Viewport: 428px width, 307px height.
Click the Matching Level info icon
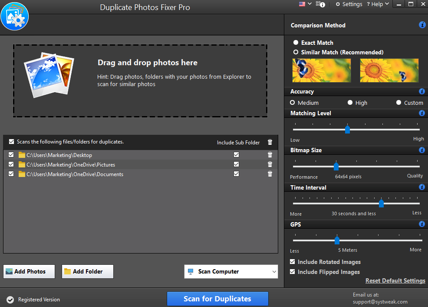421,113
